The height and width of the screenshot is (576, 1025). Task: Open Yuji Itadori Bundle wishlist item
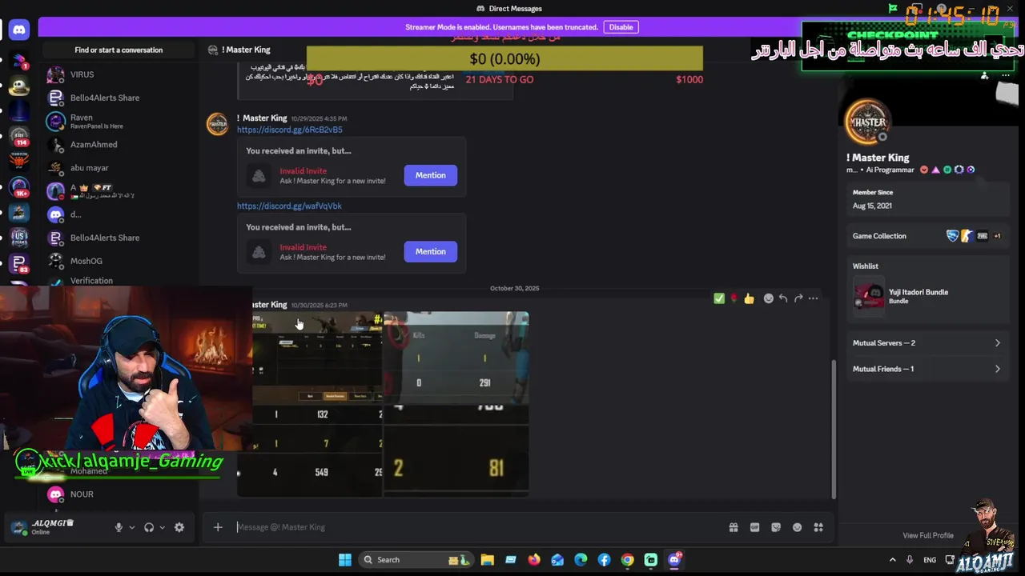[x=927, y=295]
